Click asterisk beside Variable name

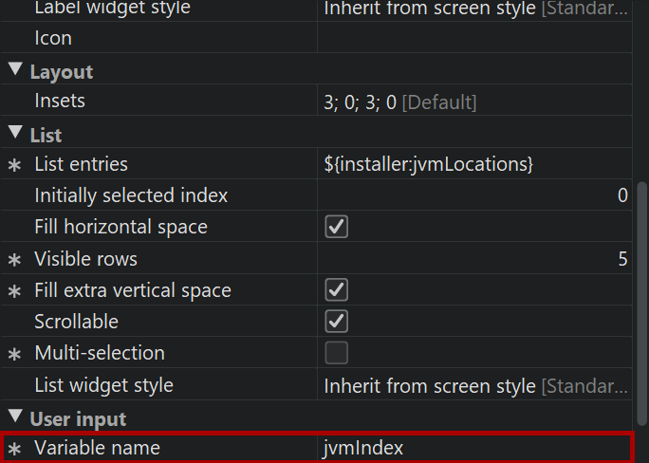pyautogui.click(x=14, y=449)
